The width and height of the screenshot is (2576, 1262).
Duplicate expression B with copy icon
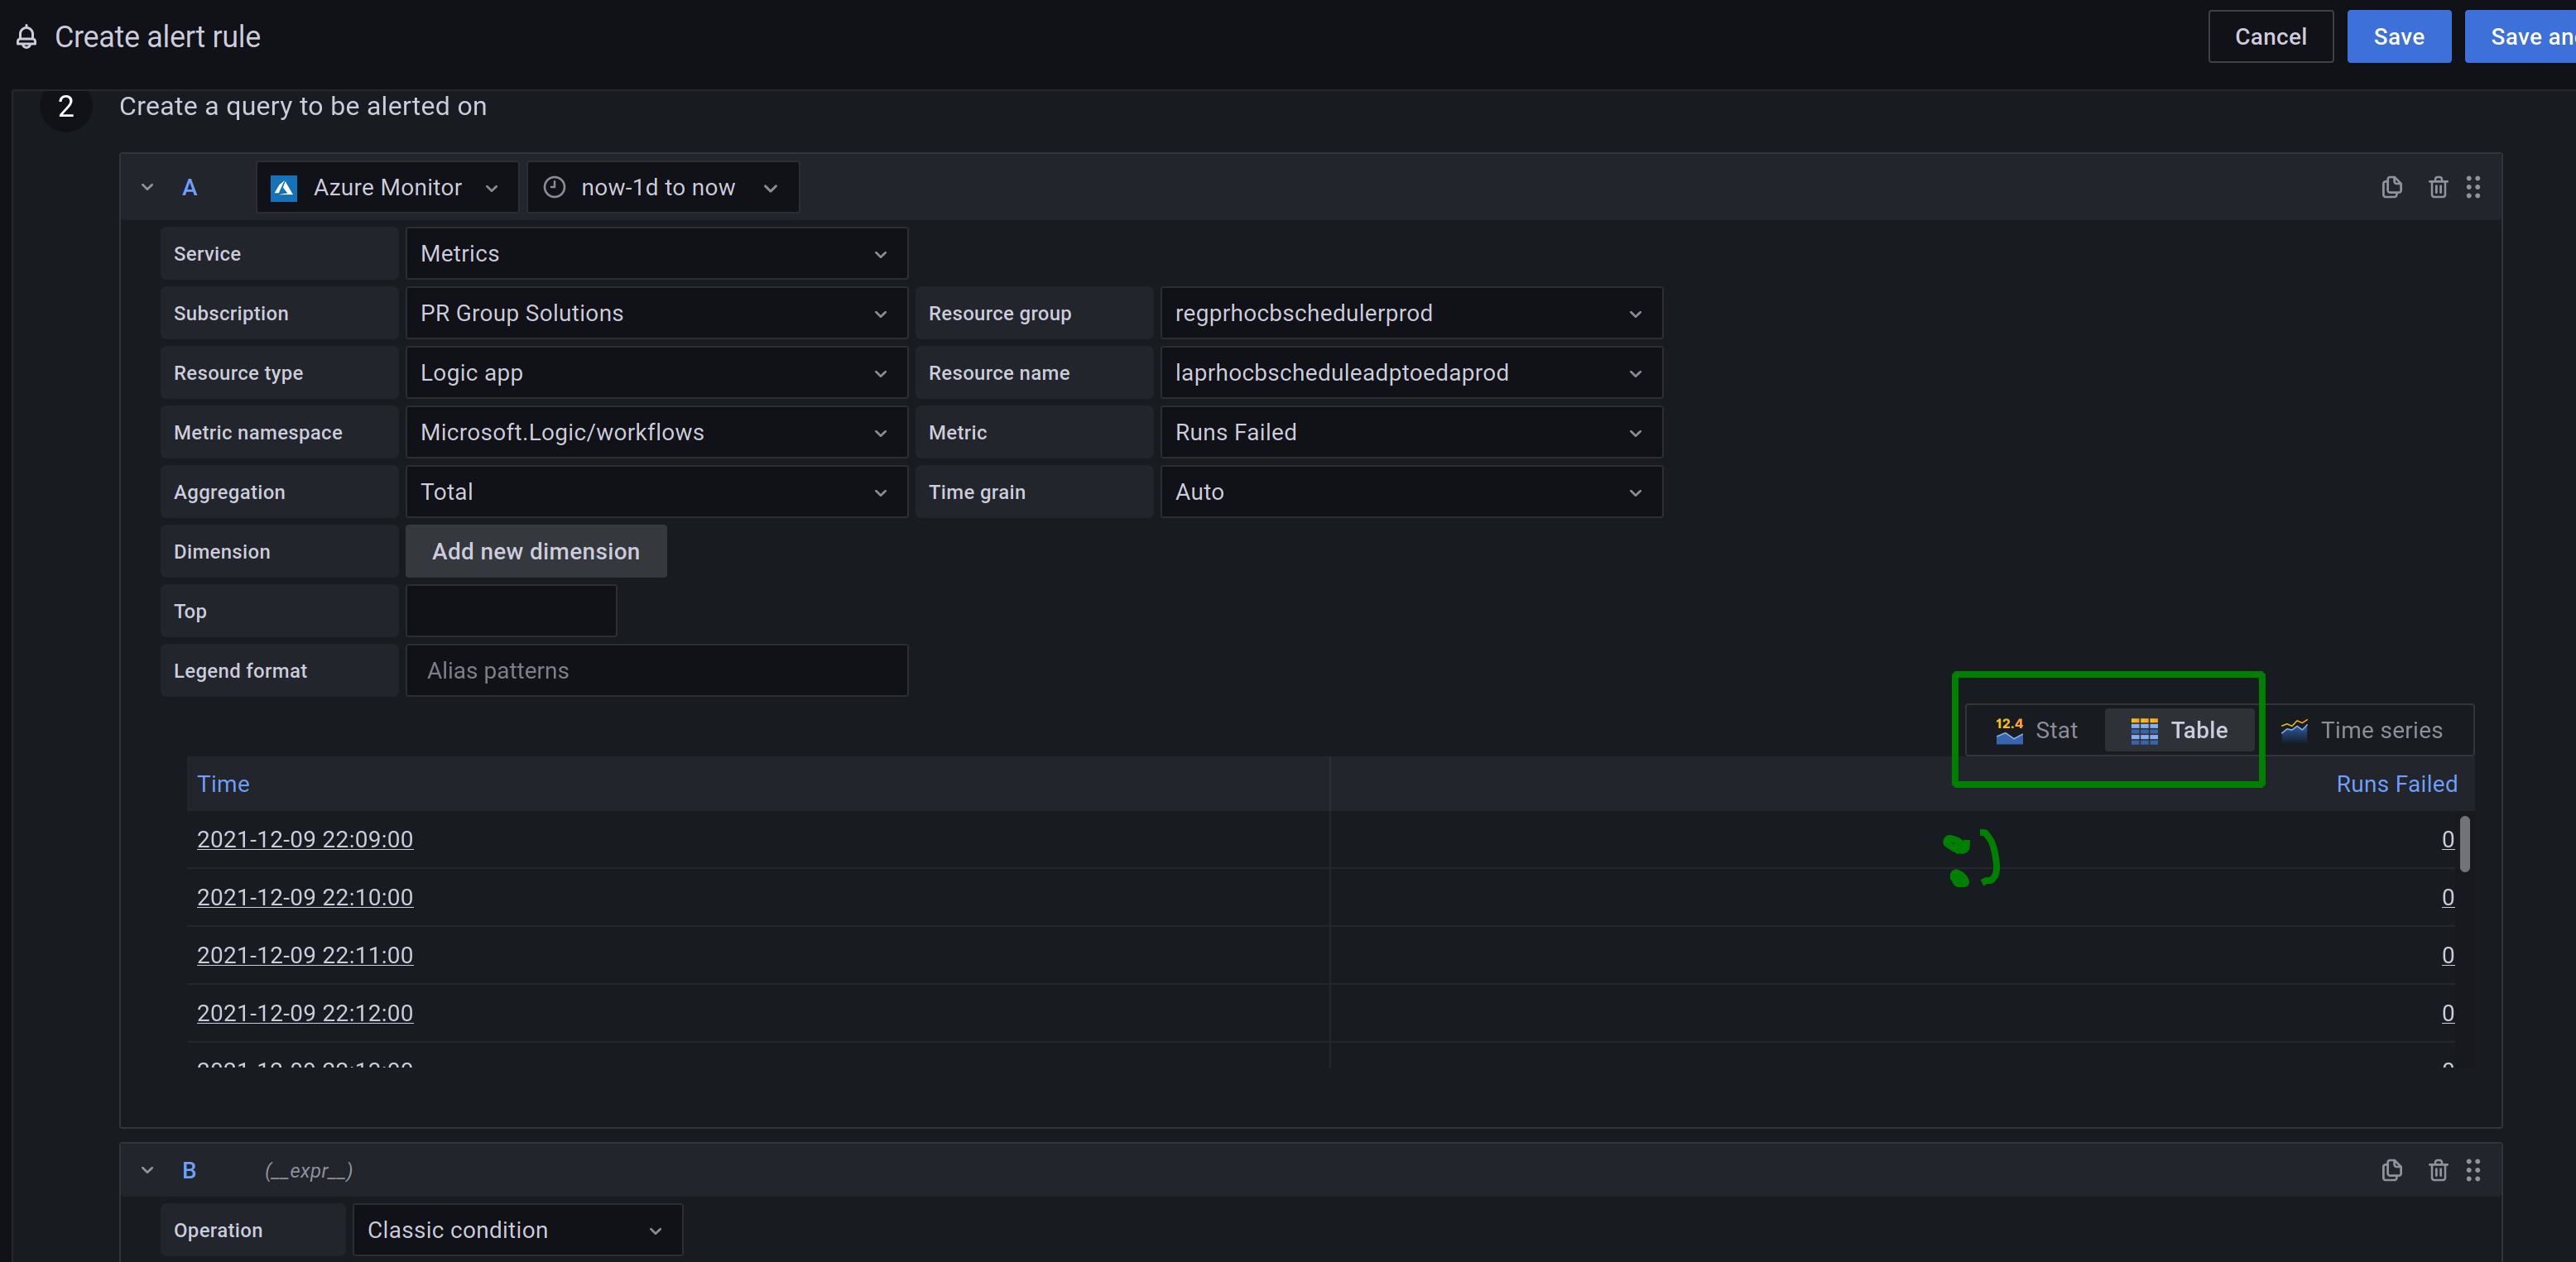coord(2391,1170)
